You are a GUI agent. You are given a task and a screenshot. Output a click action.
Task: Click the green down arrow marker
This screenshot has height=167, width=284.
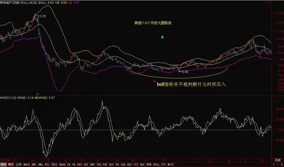click(x=162, y=37)
